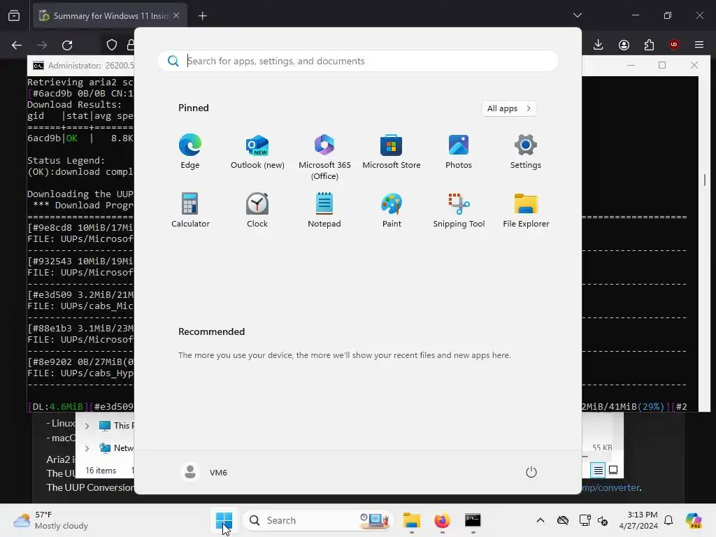Open Settings from Start menu

tap(526, 152)
